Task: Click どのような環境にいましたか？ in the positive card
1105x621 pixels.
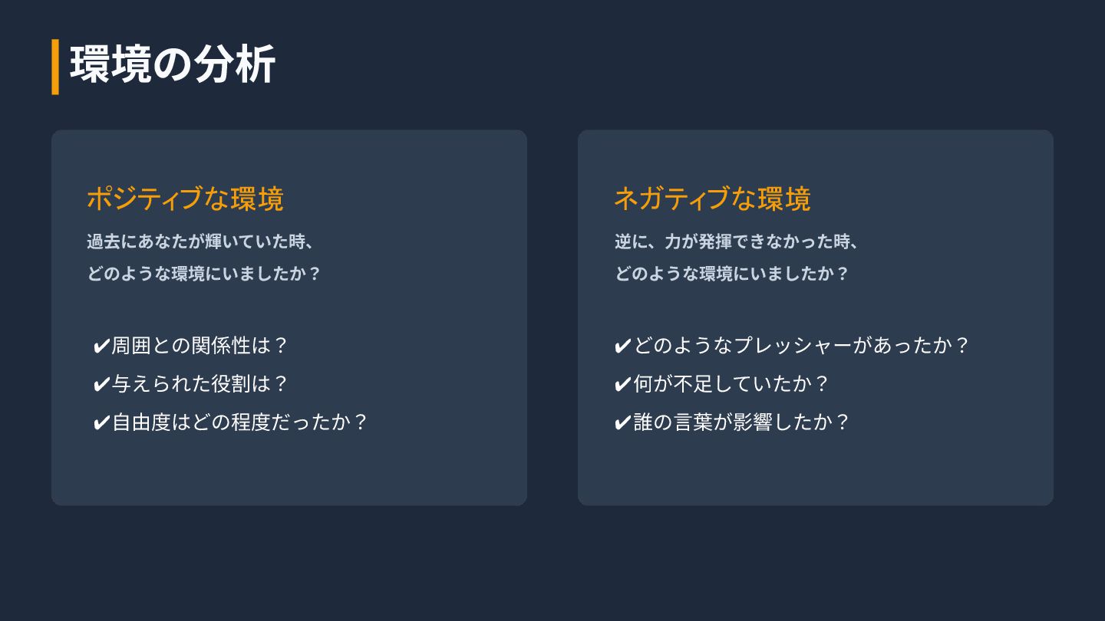Action: click(x=203, y=274)
